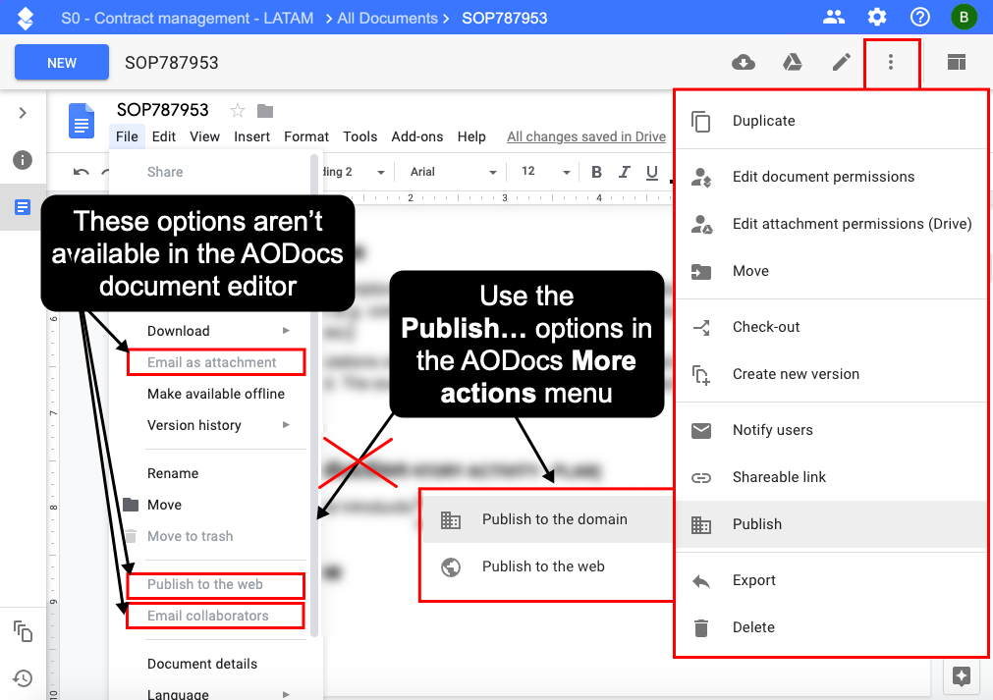Open the More actions three-dot menu
The height and width of the screenshot is (700, 993).
[x=891, y=62]
